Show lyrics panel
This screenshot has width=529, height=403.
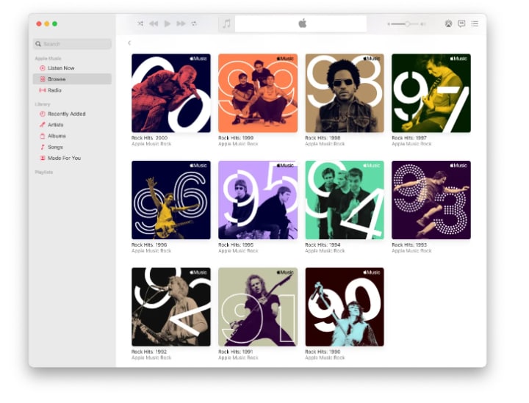tap(461, 23)
